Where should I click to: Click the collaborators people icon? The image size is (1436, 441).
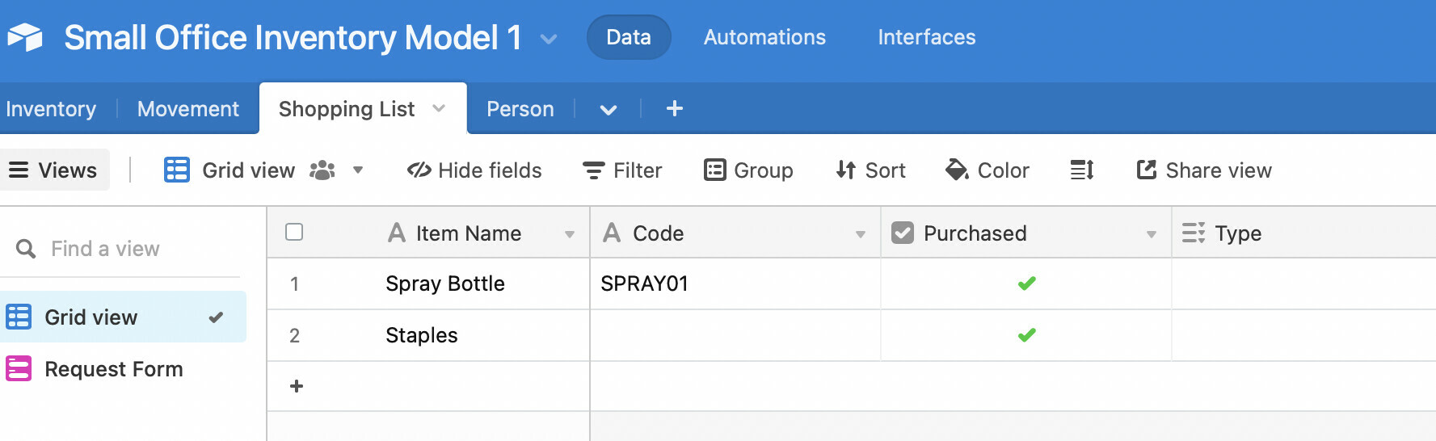[x=322, y=170]
